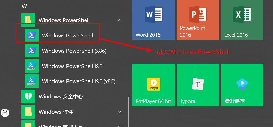This screenshot has width=273, height=127.
Task: Open the Windows 附件 folder label
Action: point(56,112)
